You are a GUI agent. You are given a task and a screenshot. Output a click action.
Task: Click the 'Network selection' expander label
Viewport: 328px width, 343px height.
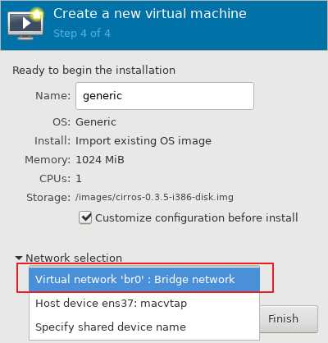(74, 258)
